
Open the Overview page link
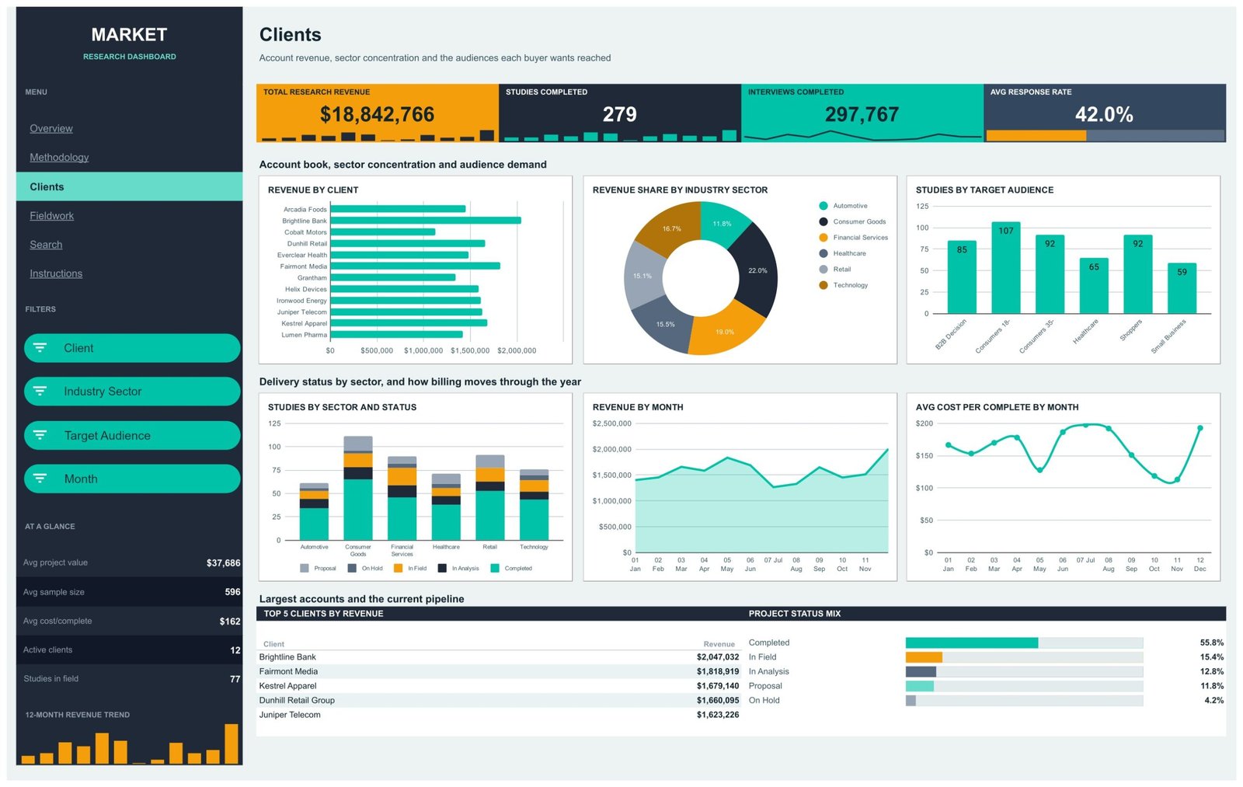click(x=51, y=128)
